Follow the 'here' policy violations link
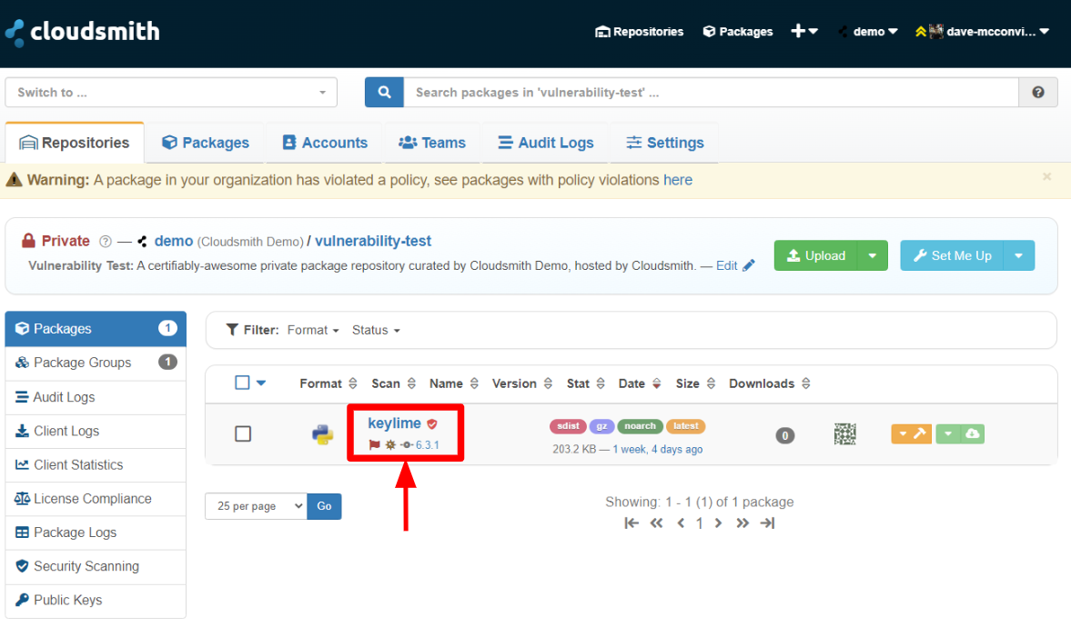The height and width of the screenshot is (627, 1071). click(x=678, y=180)
